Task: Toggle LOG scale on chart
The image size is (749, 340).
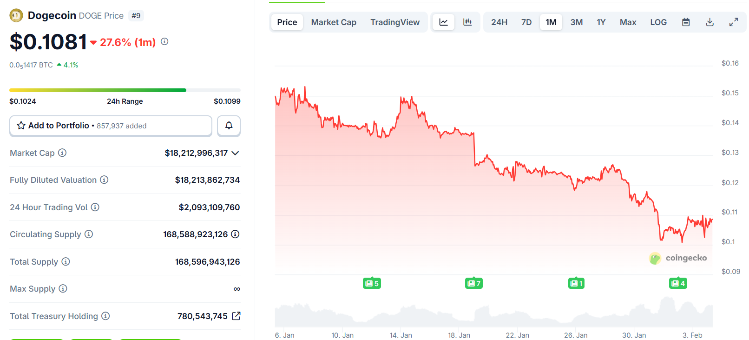Action: click(658, 22)
